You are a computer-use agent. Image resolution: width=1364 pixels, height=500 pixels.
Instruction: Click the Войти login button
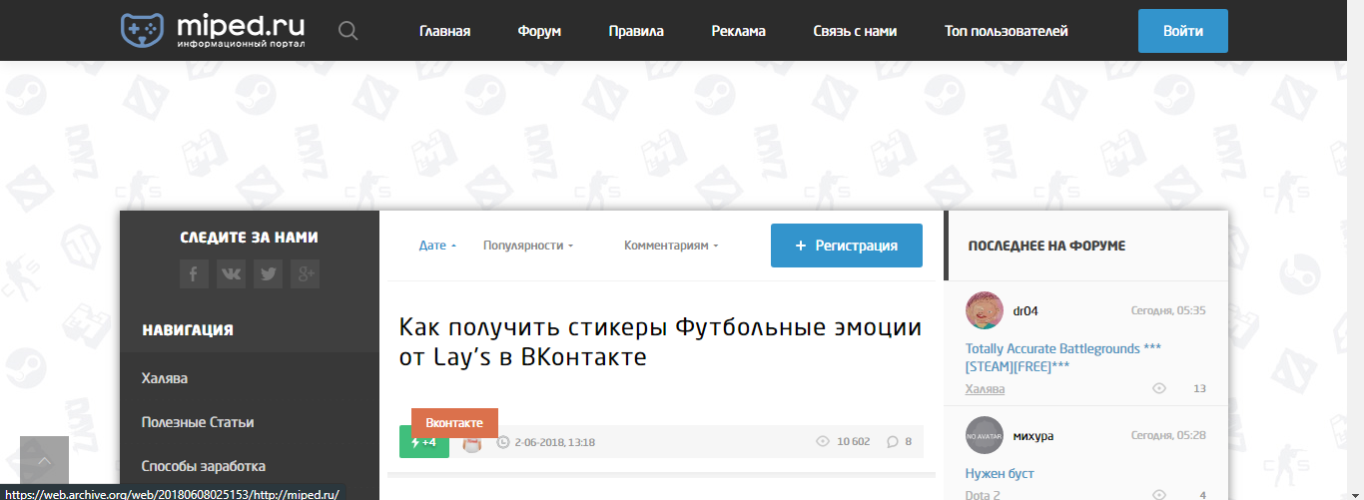[1183, 31]
